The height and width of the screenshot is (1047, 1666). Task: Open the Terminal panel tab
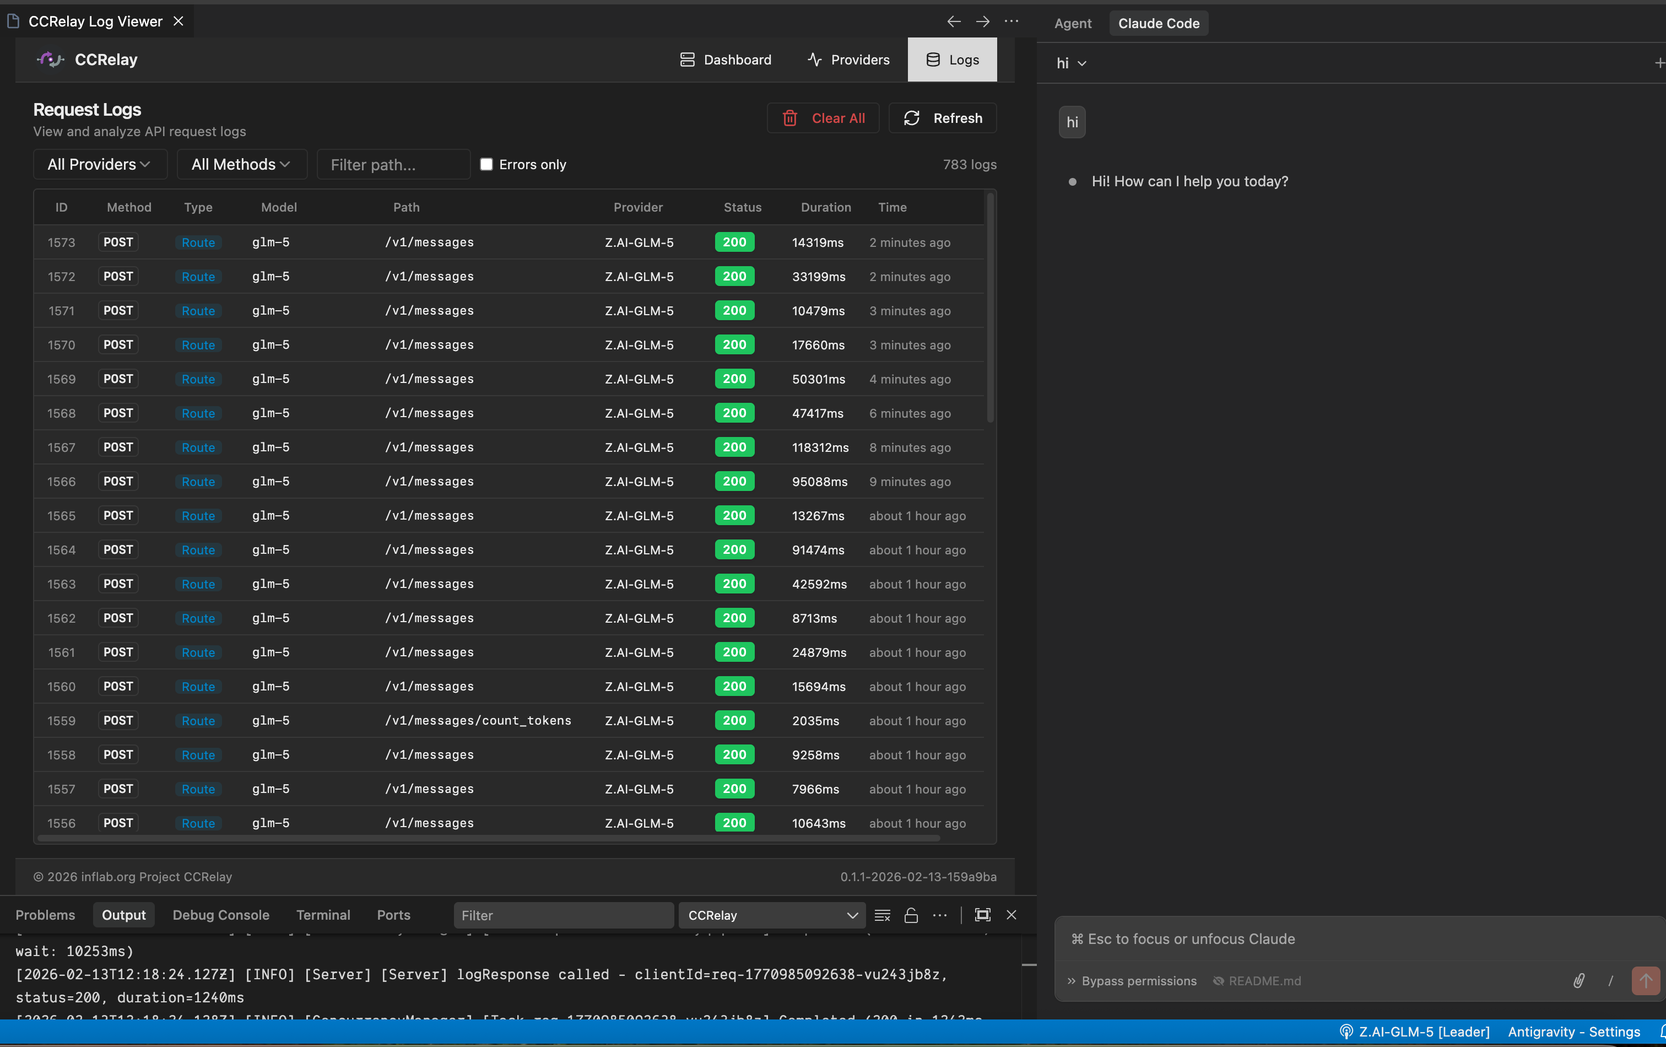coord(323,915)
